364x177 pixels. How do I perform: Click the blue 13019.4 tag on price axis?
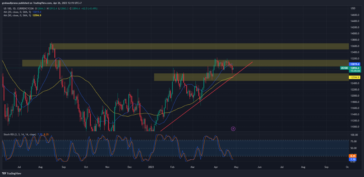(x=355, y=64)
